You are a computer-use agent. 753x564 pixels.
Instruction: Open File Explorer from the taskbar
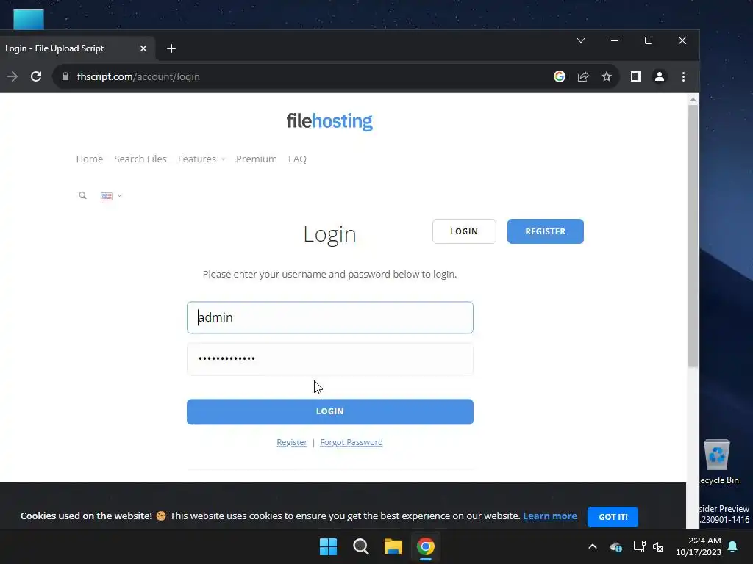point(393,546)
